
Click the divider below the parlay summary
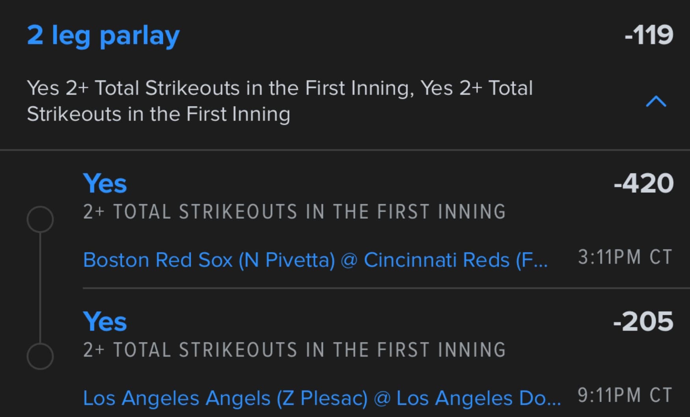tap(345, 150)
